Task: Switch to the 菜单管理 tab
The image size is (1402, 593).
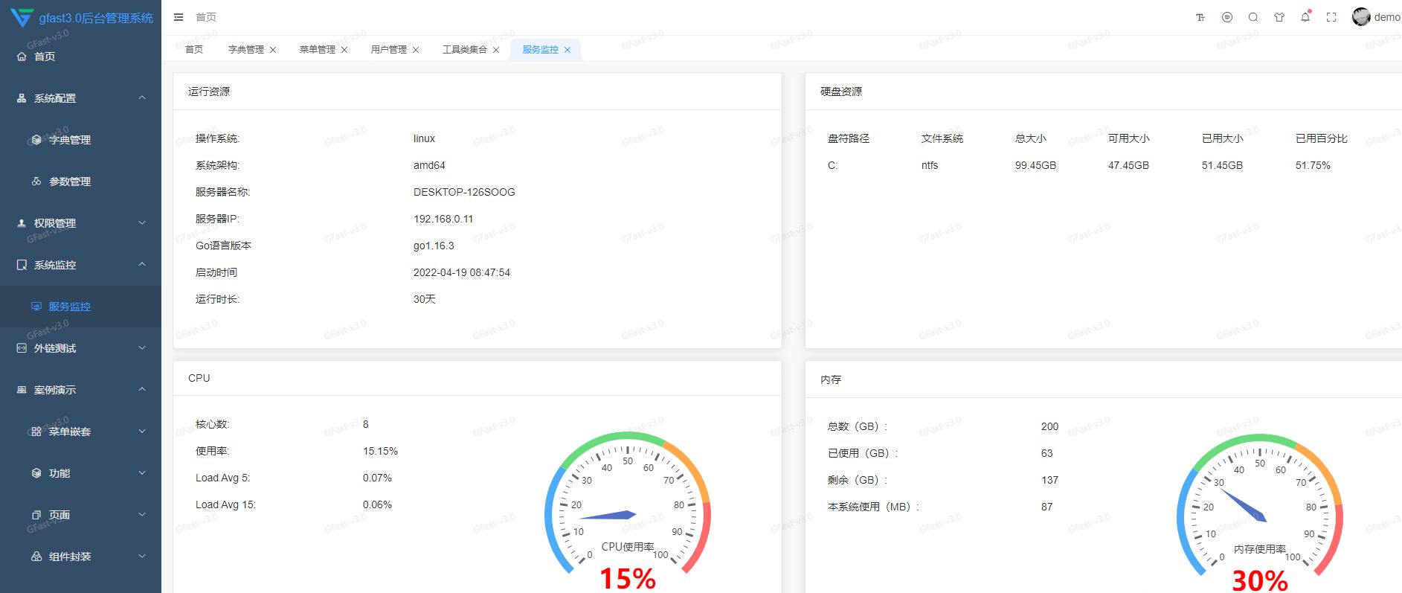Action: tap(318, 50)
